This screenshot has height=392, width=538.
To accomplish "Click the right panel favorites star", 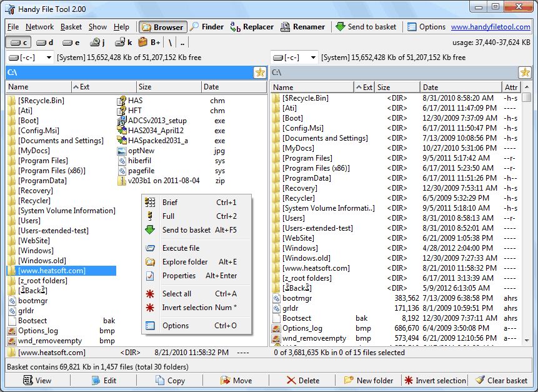I will (525, 73).
